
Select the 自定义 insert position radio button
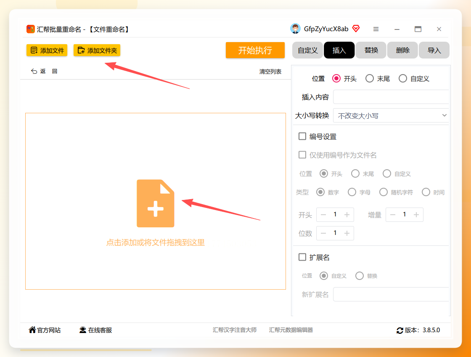point(403,78)
